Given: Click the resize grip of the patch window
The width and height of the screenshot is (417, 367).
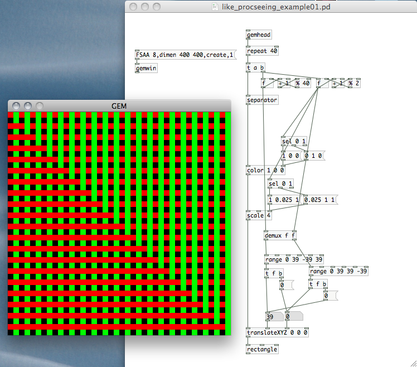Looking at the screenshot, I should click(414, 364).
